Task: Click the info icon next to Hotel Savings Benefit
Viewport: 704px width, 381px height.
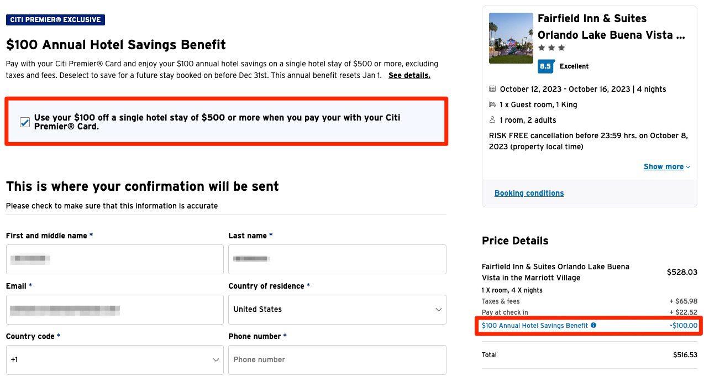Action: pyautogui.click(x=593, y=326)
